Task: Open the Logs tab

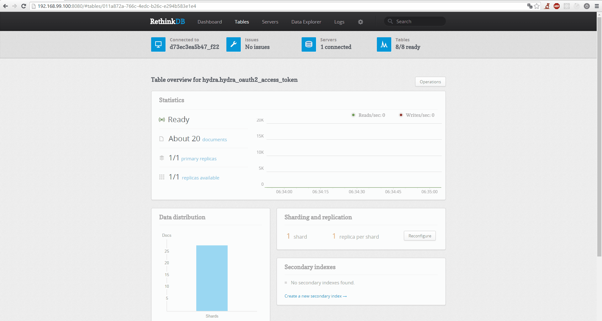Action: click(339, 22)
